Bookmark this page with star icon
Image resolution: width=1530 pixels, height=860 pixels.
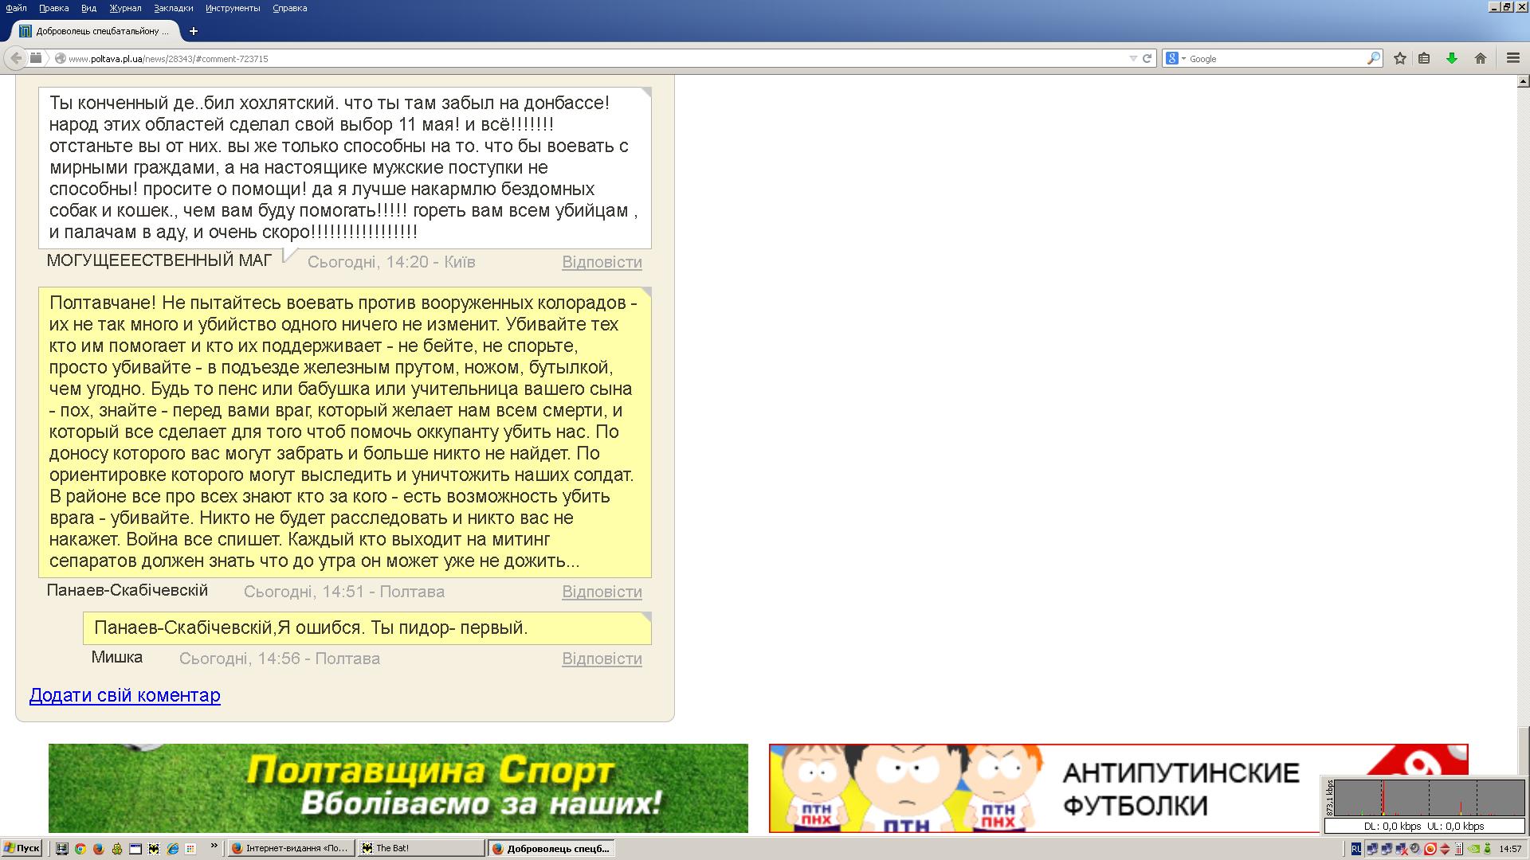point(1399,58)
